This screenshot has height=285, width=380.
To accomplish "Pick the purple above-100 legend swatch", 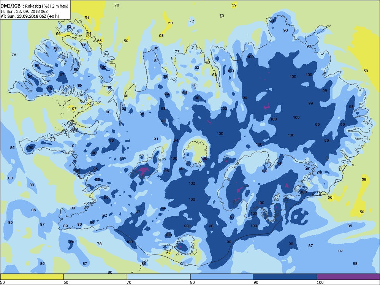I will click(348, 277).
